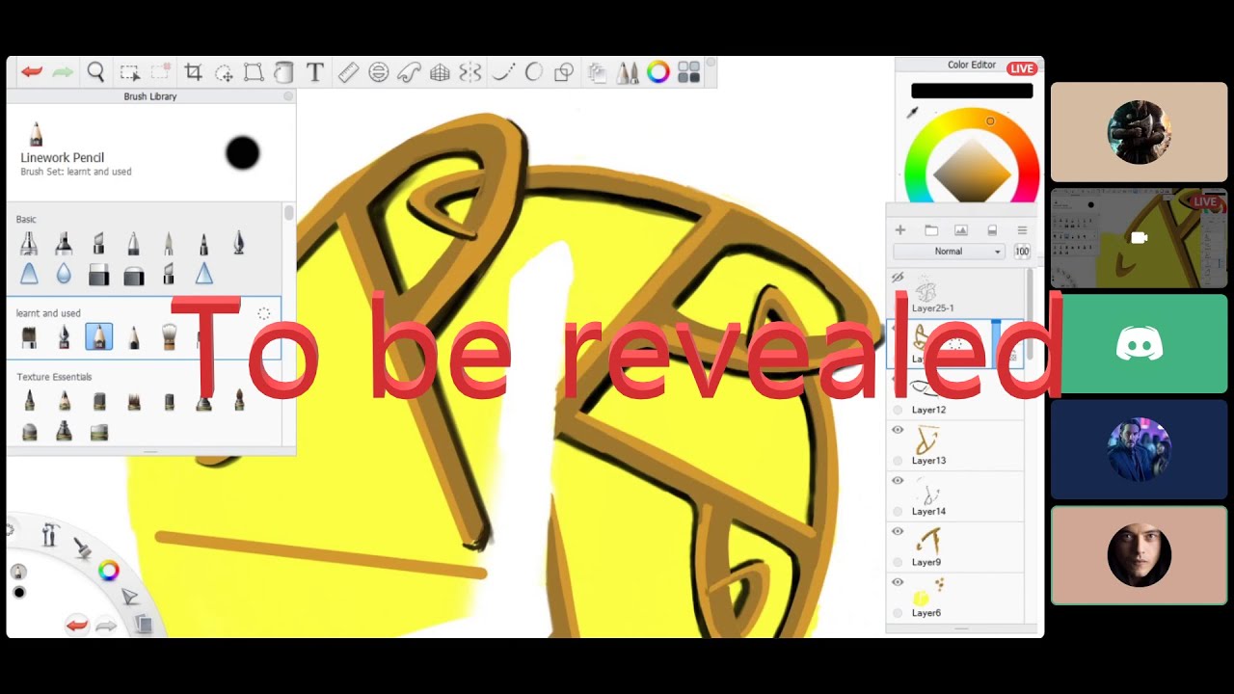
Task: Open the Color Editor wheel in toolbar
Action: point(658,72)
